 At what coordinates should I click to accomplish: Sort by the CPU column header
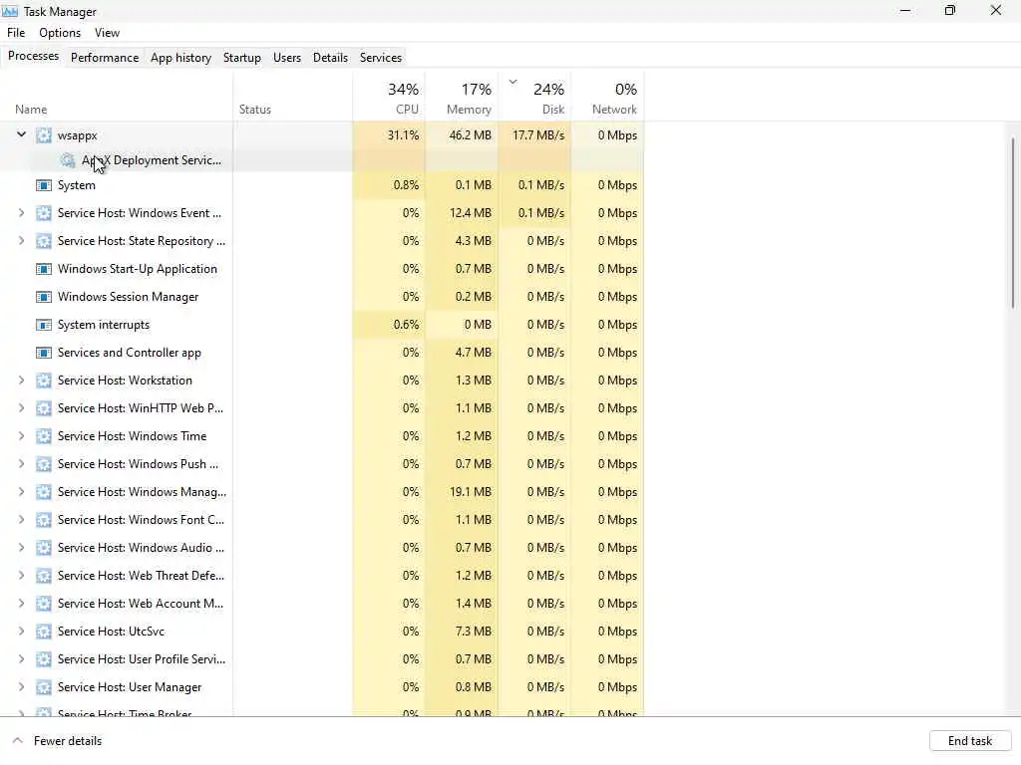tap(390, 97)
